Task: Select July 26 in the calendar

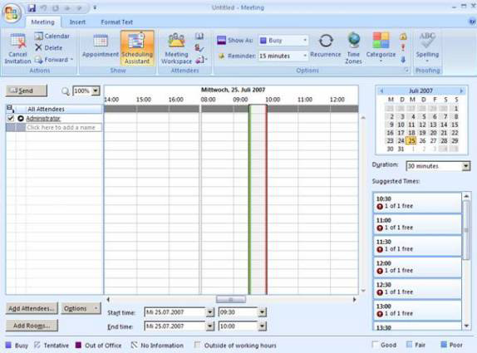Action: point(422,140)
